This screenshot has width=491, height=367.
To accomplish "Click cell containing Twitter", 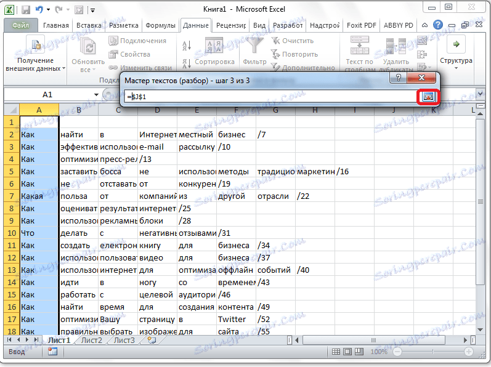I will pos(236,320).
